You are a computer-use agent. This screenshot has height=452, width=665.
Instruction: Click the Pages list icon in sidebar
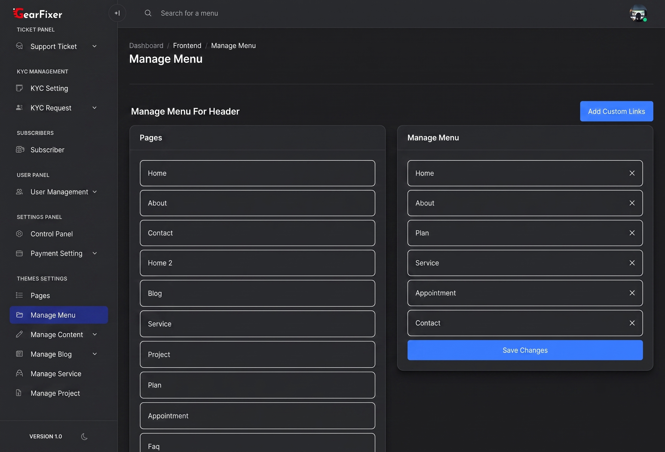19,295
